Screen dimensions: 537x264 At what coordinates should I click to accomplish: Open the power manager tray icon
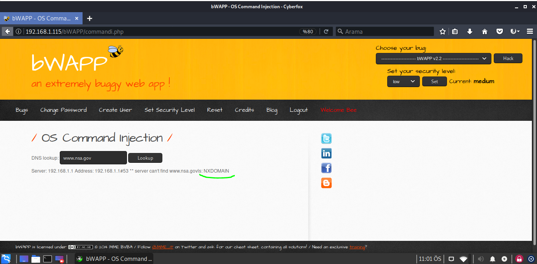pyautogui.click(x=505, y=259)
